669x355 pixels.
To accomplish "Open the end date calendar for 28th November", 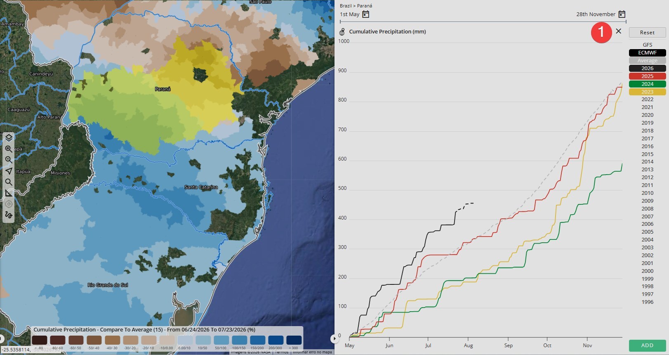I will (x=622, y=14).
